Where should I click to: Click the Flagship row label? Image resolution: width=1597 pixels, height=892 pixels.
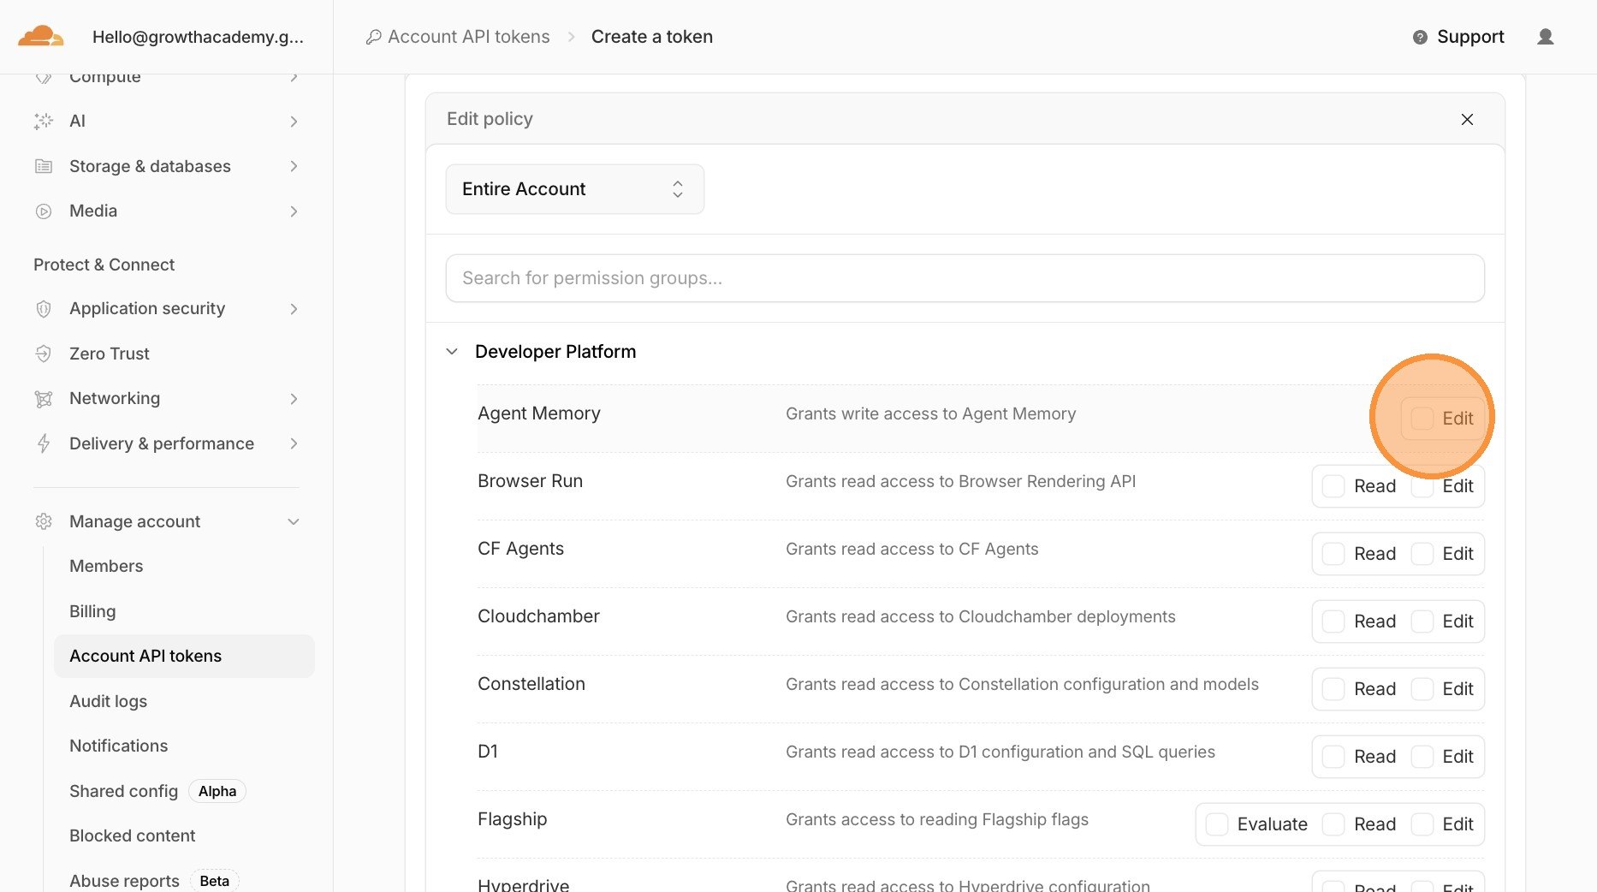click(x=512, y=819)
